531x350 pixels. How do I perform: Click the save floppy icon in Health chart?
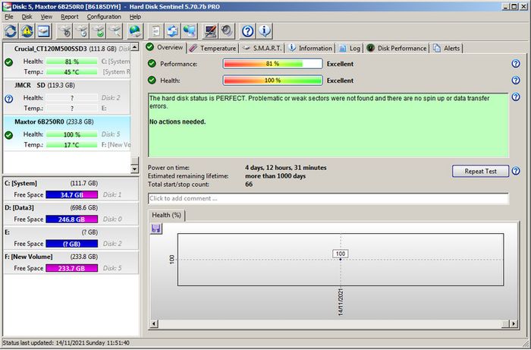click(x=156, y=229)
